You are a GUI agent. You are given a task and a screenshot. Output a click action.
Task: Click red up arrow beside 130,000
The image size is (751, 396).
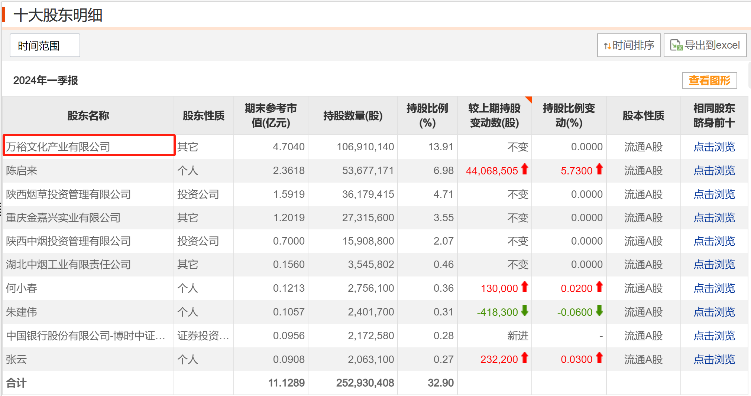point(524,287)
